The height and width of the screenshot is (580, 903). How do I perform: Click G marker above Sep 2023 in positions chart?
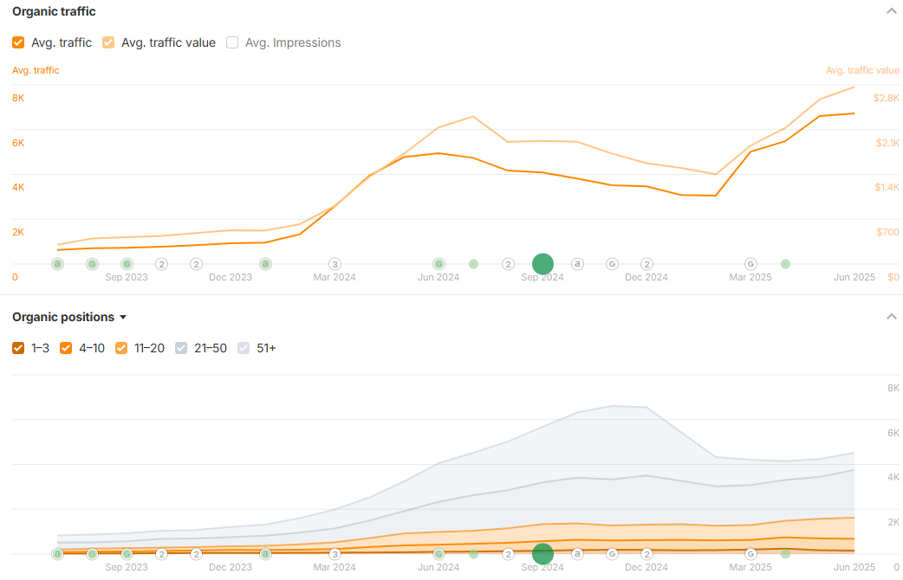pyautogui.click(x=127, y=554)
